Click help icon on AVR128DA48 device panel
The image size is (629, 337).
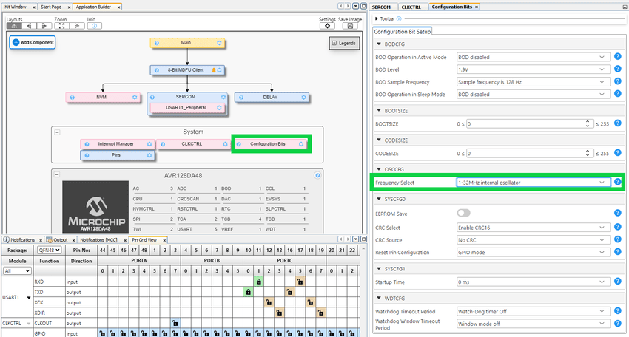(x=317, y=176)
